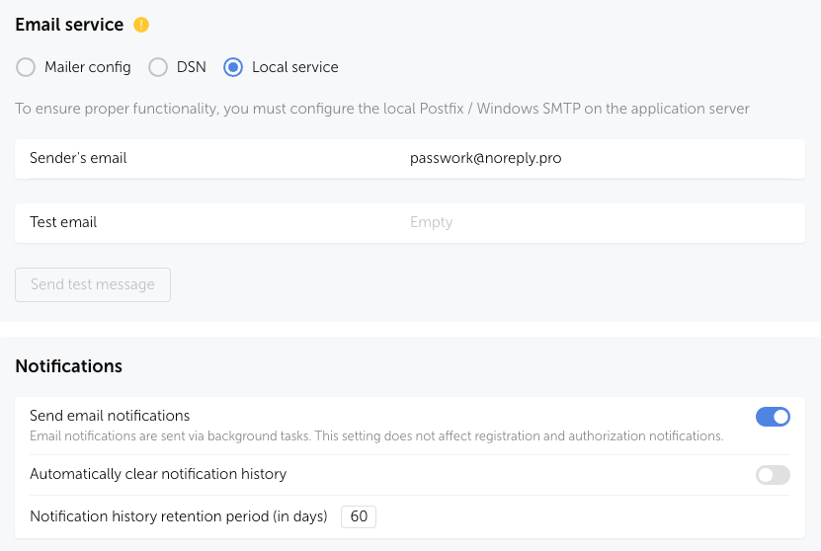Image resolution: width=821 pixels, height=551 pixels.
Task: Choose the DSN radio option
Action: coord(157,67)
